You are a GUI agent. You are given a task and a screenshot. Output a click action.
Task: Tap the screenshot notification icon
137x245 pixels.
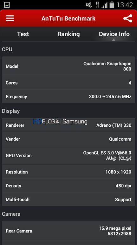[7, 5]
